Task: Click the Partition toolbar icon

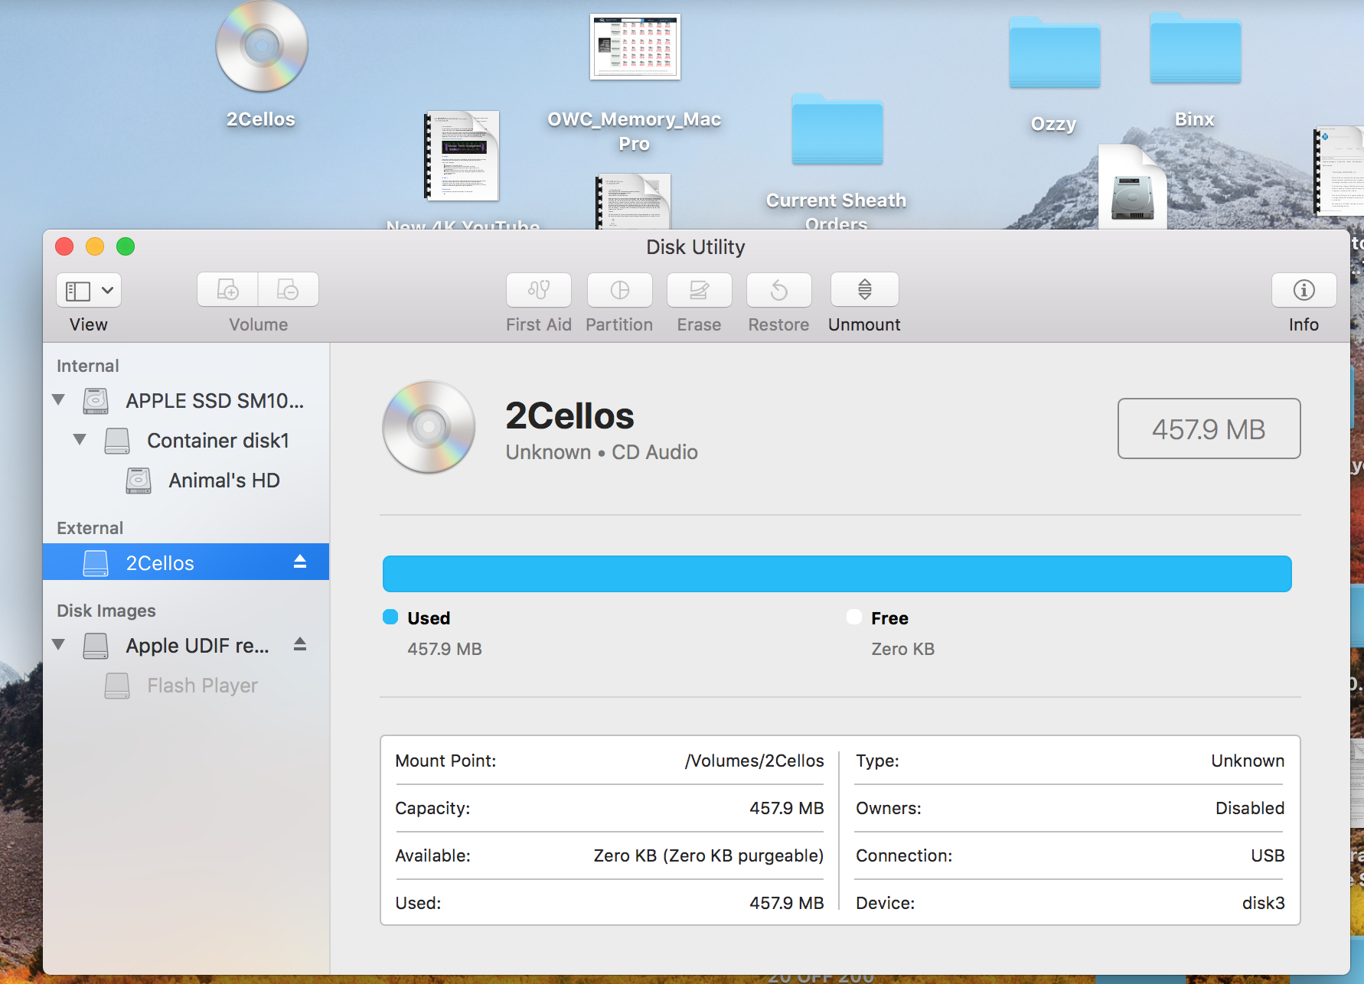Action: tap(619, 290)
